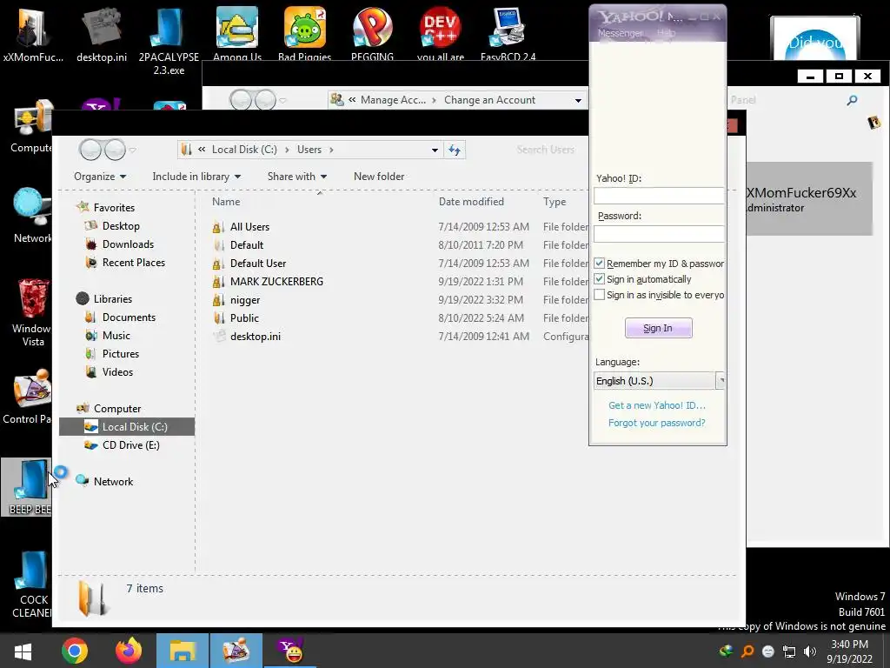Open the Include in library dropdown
The height and width of the screenshot is (668, 890).
(x=196, y=177)
